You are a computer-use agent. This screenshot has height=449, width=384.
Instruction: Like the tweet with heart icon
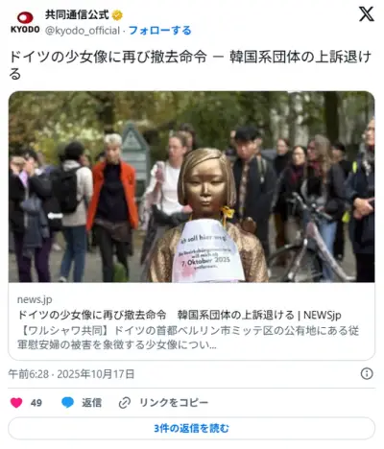pyautogui.click(x=16, y=402)
